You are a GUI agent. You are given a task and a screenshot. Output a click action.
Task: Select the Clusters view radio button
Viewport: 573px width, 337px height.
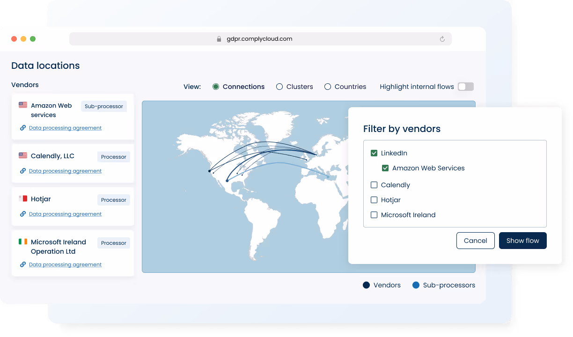tap(279, 87)
